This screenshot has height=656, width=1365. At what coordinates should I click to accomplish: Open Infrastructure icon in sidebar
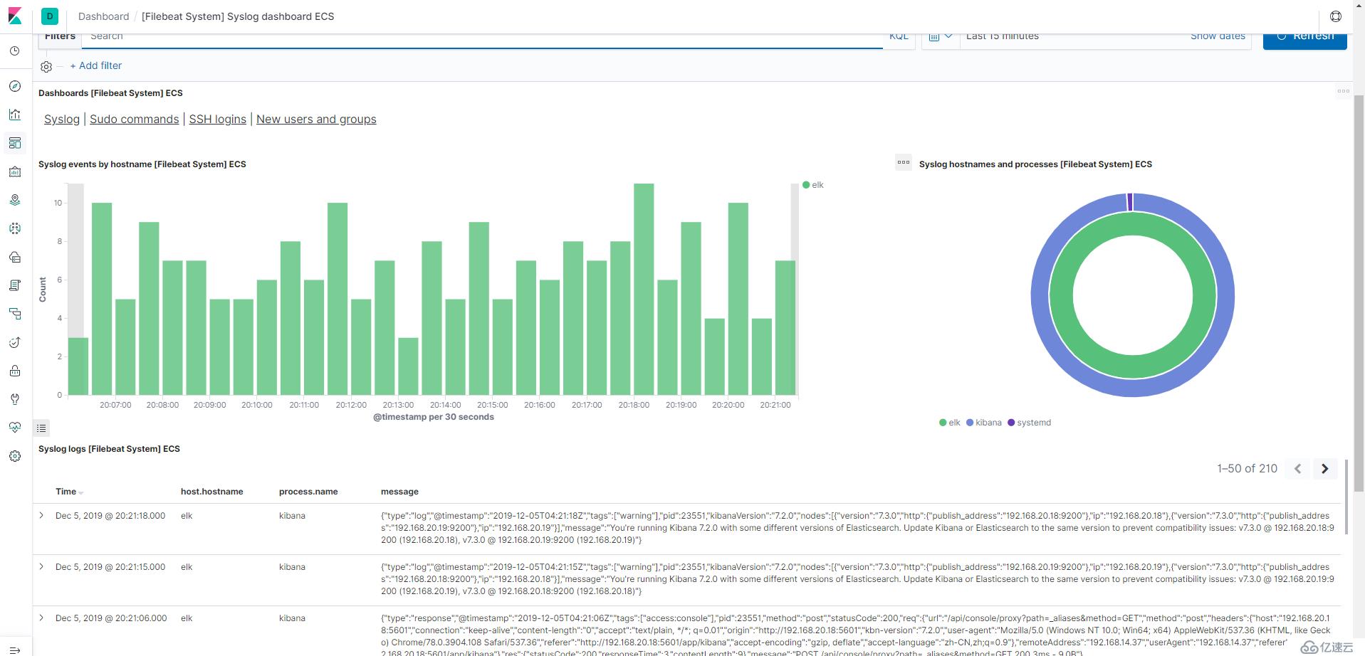click(15, 257)
